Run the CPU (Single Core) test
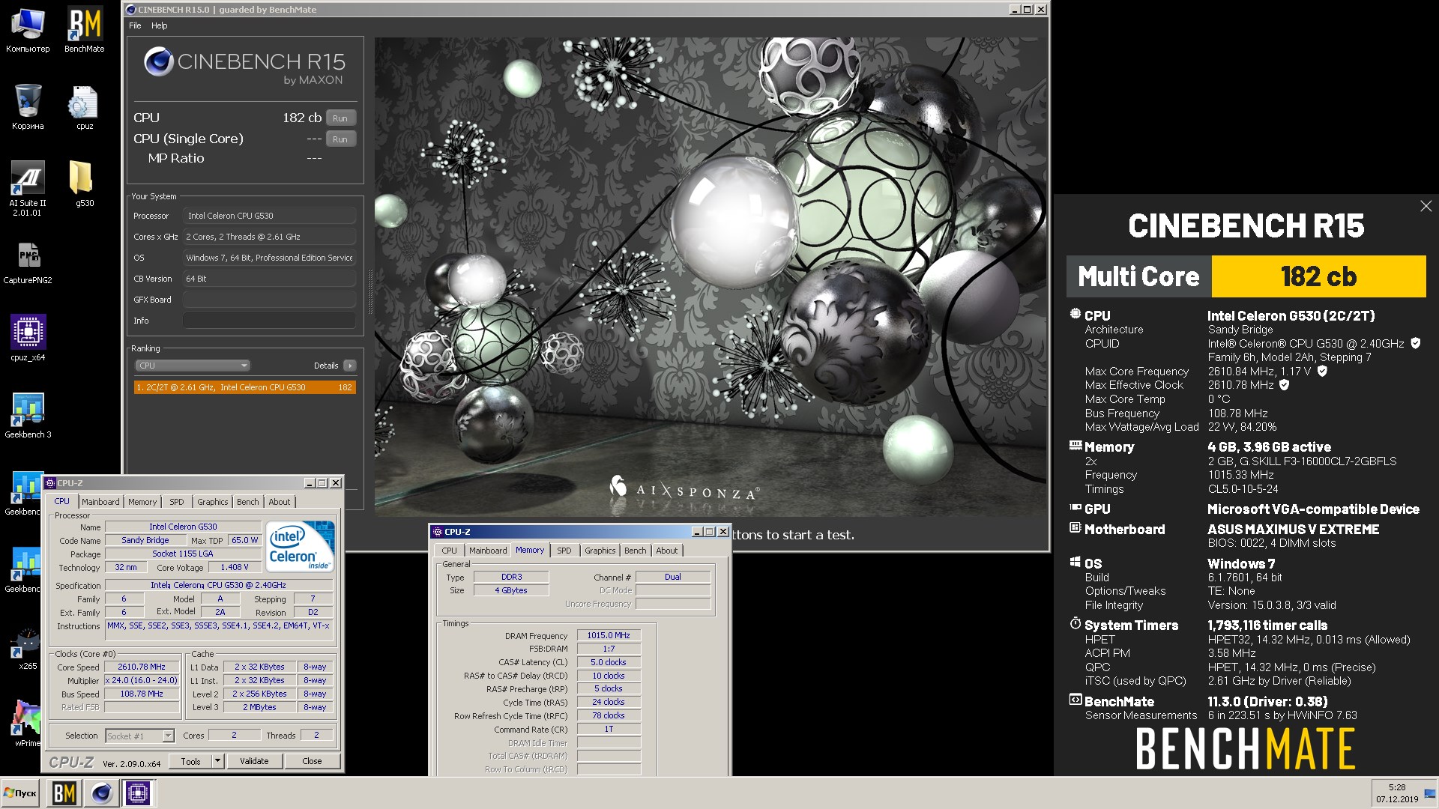Image resolution: width=1439 pixels, height=809 pixels. [x=340, y=139]
